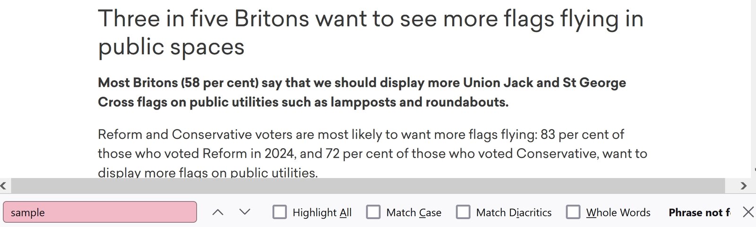Viewport: 756px width, 227px height.
Task: Enable the Highlight All checkbox
Action: pyautogui.click(x=280, y=212)
